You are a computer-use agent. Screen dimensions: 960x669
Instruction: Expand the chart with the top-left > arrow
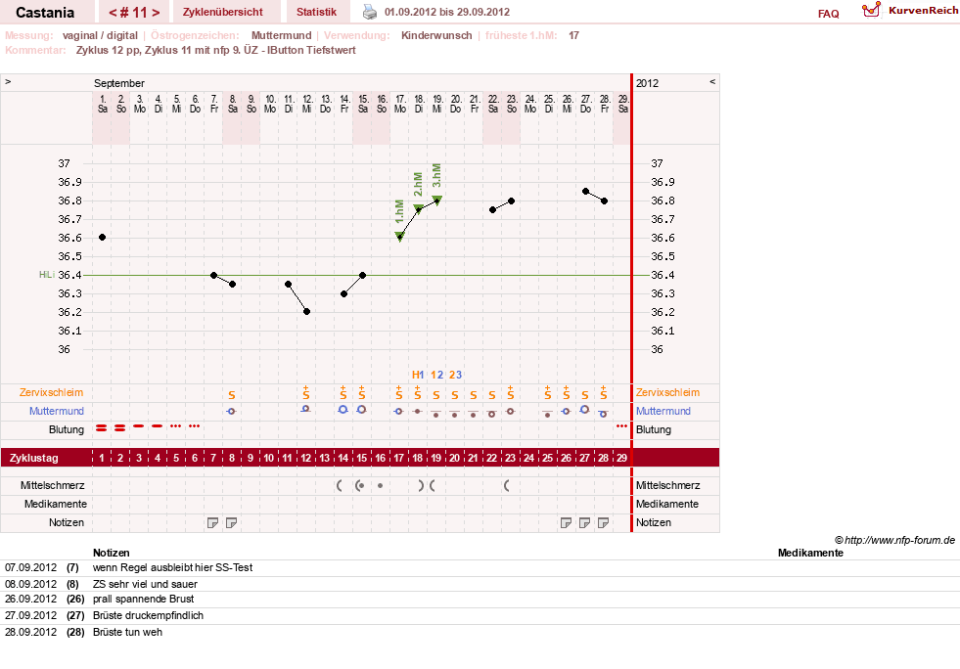point(8,81)
